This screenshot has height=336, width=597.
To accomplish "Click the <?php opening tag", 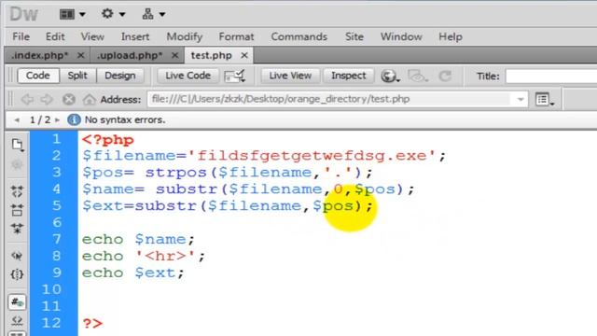I will (x=108, y=140).
